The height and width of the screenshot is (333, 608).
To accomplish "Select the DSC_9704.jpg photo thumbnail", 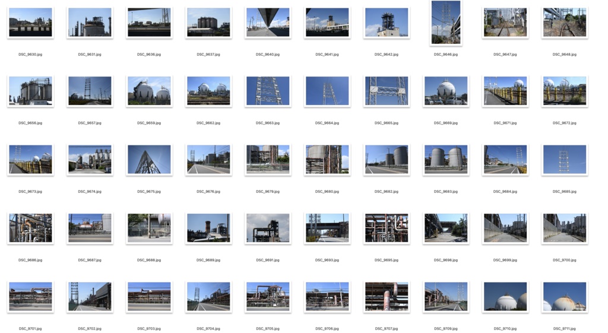I will 208,297.
